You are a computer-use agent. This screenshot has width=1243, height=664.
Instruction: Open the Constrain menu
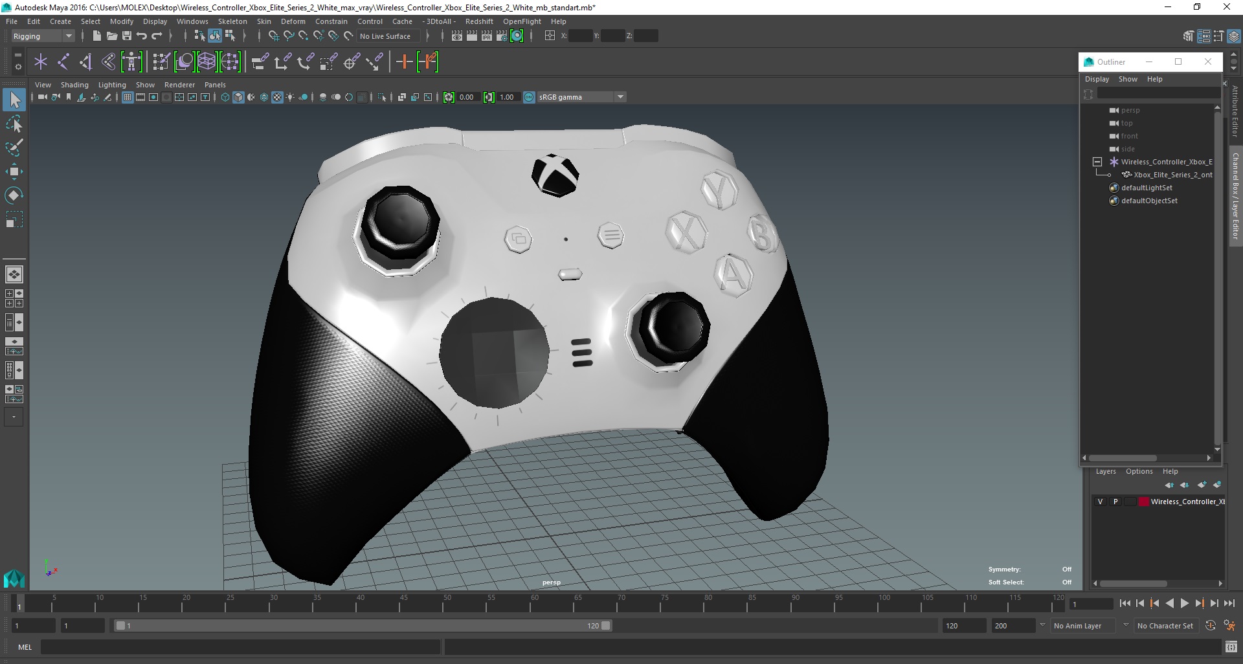coord(331,21)
